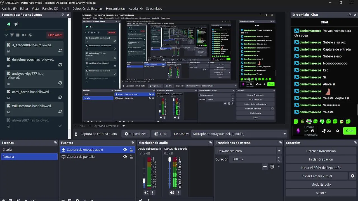Toggle lock on Captura de pantalla
This screenshot has height=201, width=358.
(131, 157)
